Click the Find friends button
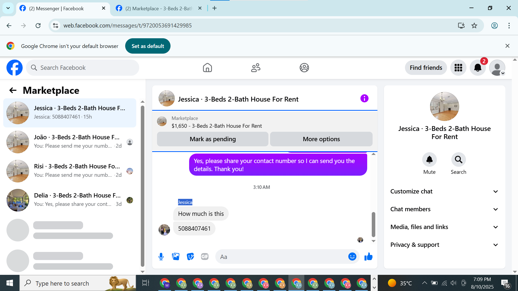 pyautogui.click(x=426, y=68)
